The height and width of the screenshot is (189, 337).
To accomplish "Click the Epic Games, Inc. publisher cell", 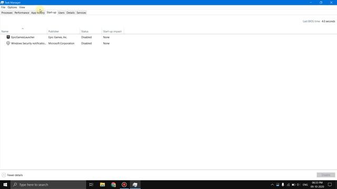I will [x=57, y=37].
